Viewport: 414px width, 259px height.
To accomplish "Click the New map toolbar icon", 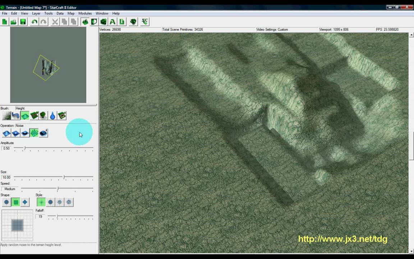I will tap(4, 22).
